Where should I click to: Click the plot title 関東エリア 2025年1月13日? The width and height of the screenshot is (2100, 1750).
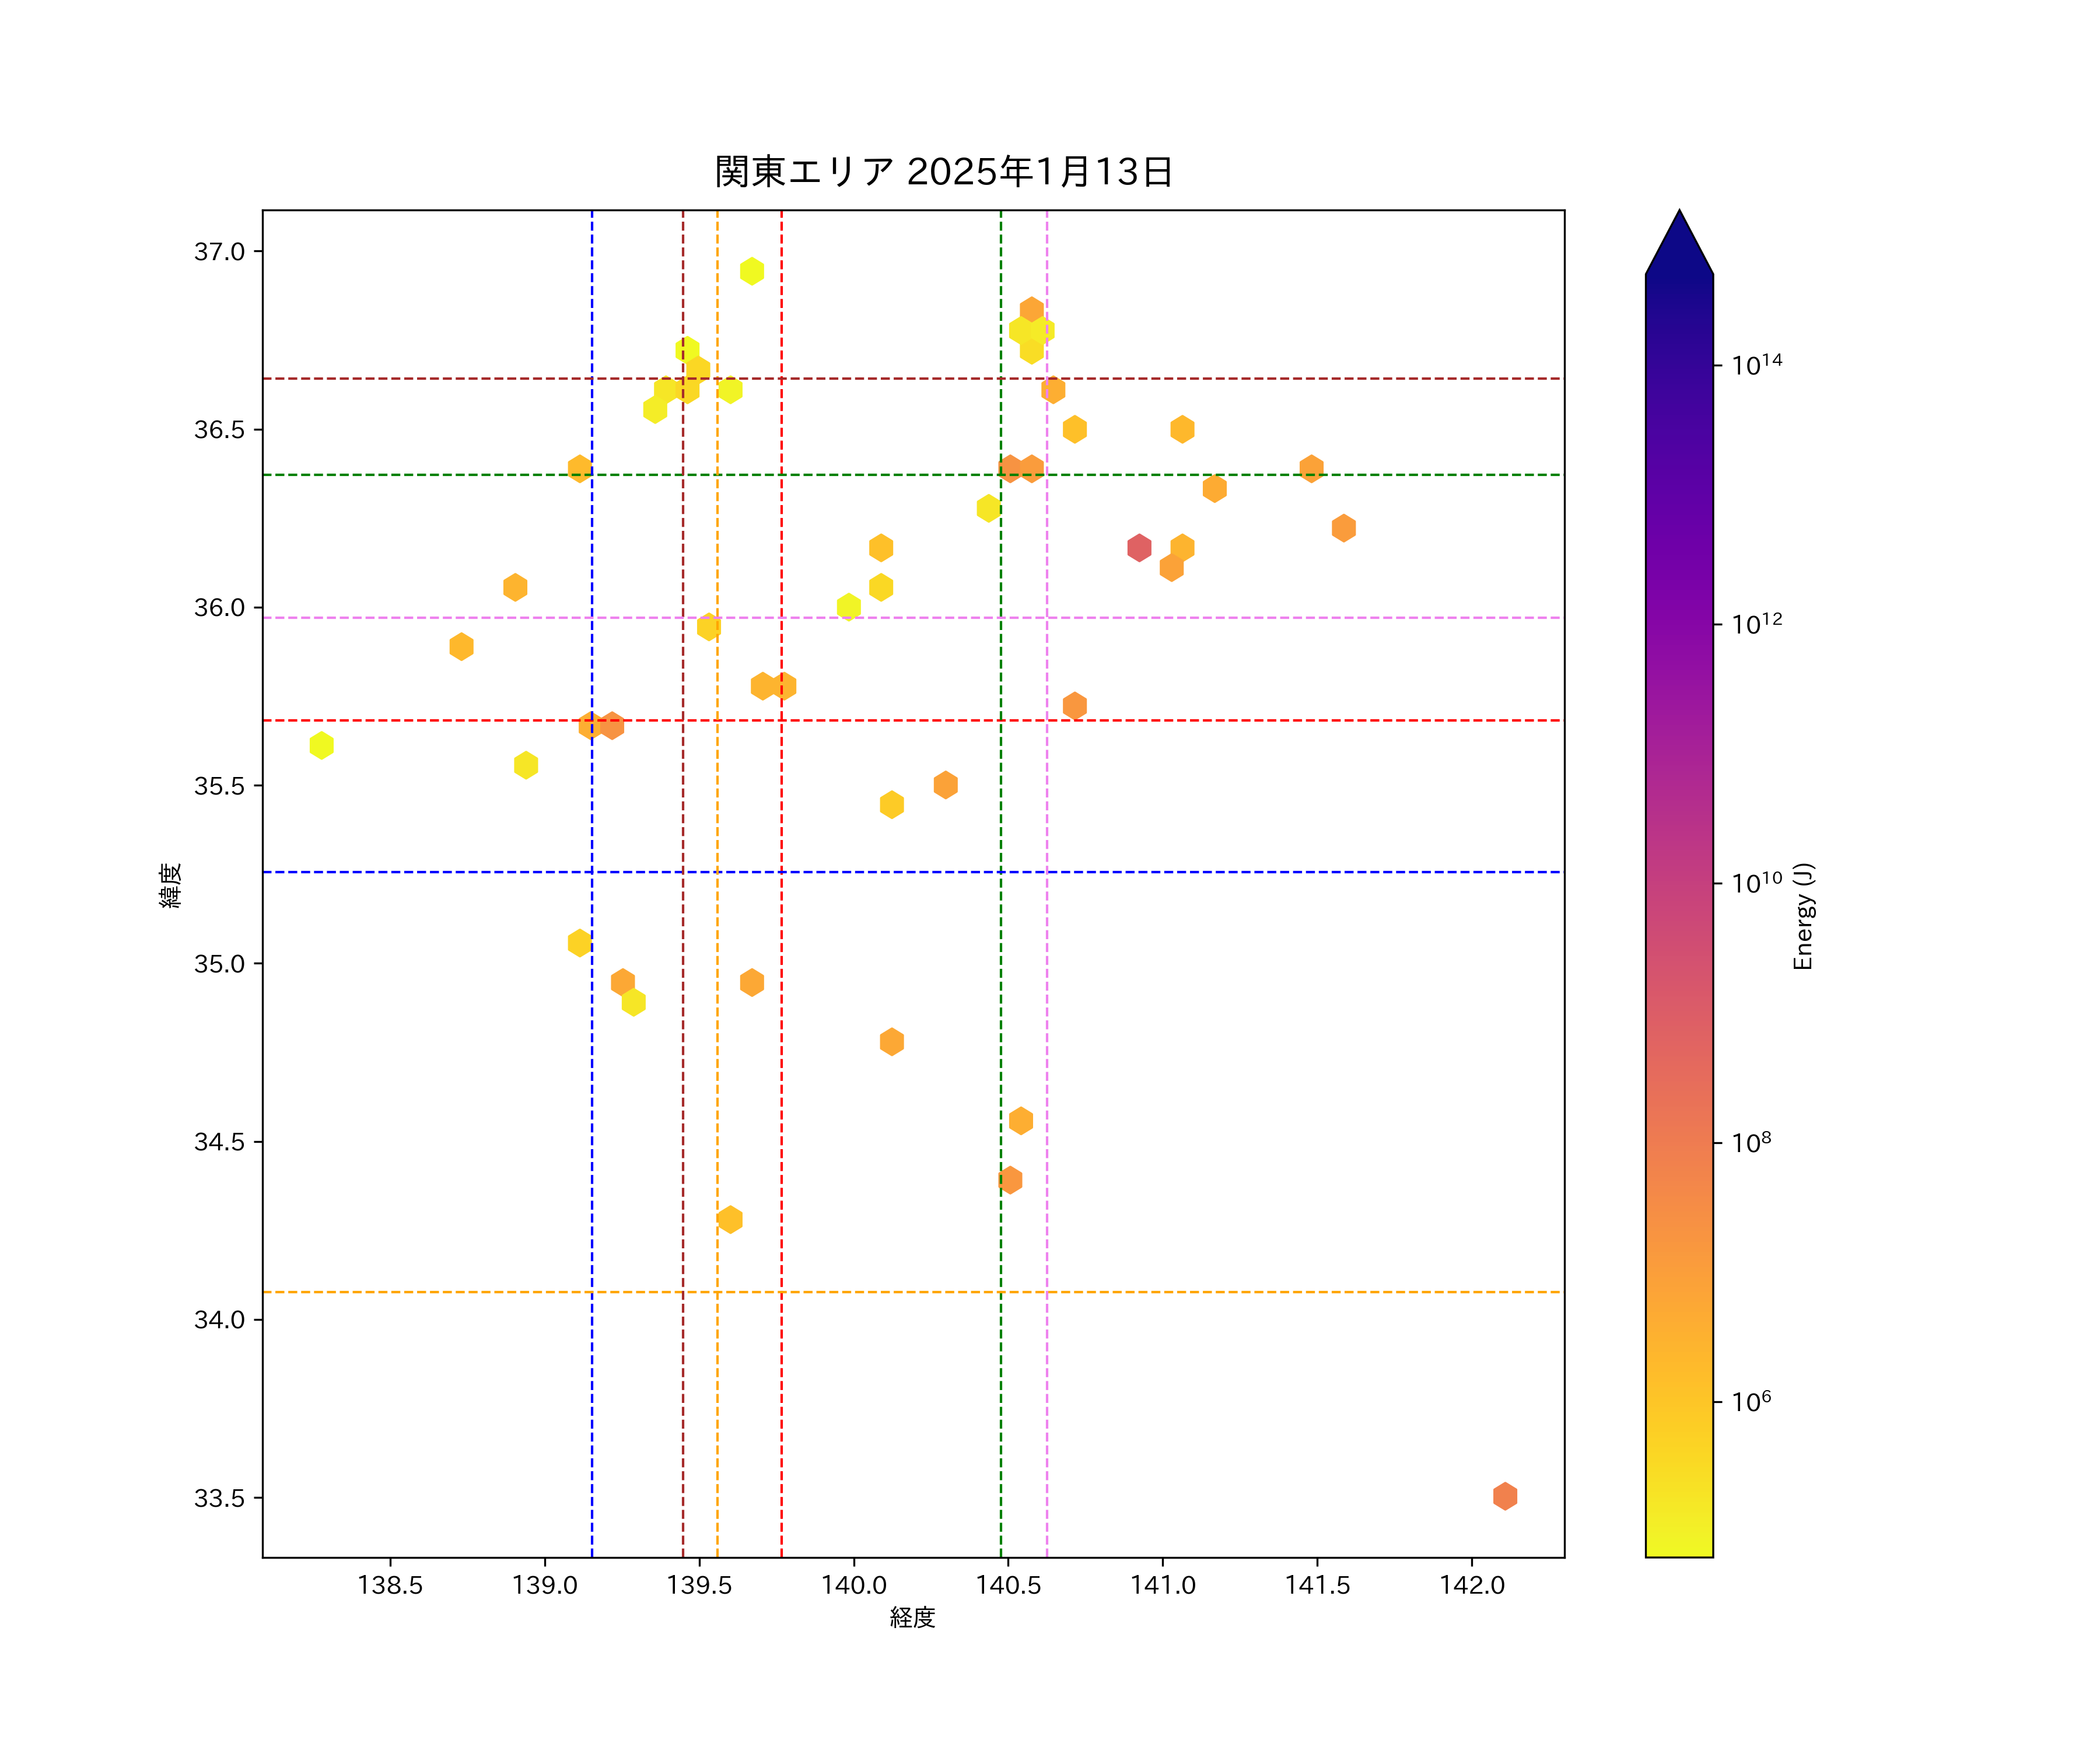coord(943,172)
